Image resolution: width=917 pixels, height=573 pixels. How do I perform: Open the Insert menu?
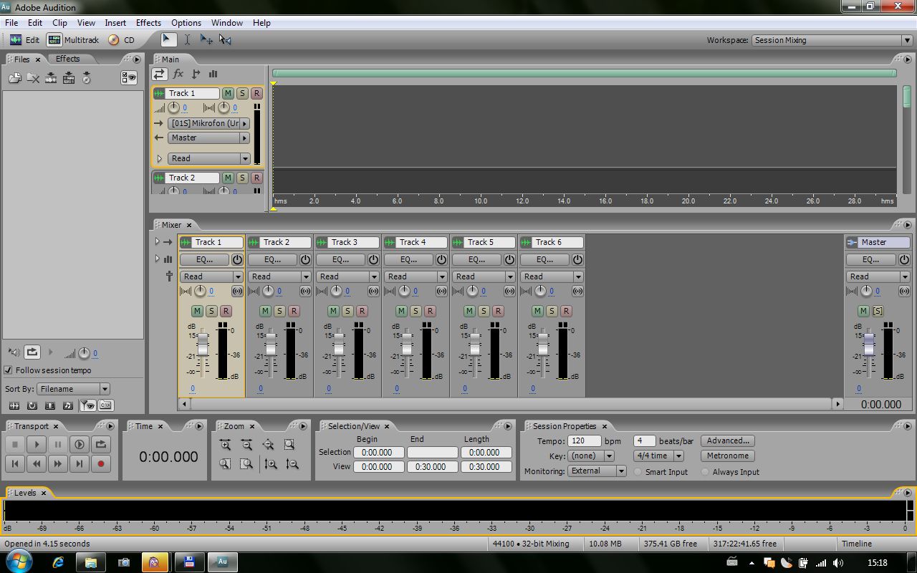[115, 22]
